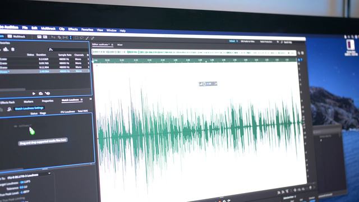Viewport: 359px width, 202px height.
Task: Click the ITU Loudness column header
Action: tap(68, 112)
